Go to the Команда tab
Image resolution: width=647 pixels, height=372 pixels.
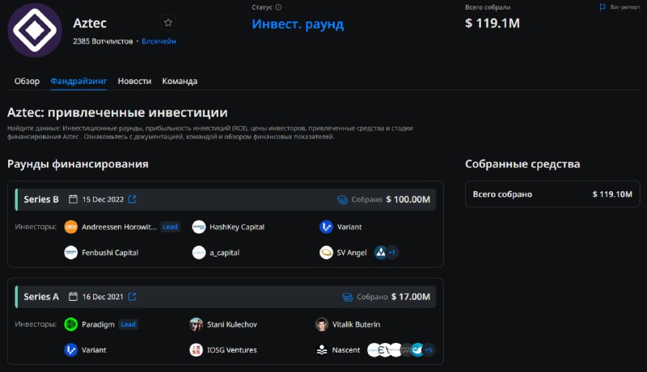tap(180, 81)
